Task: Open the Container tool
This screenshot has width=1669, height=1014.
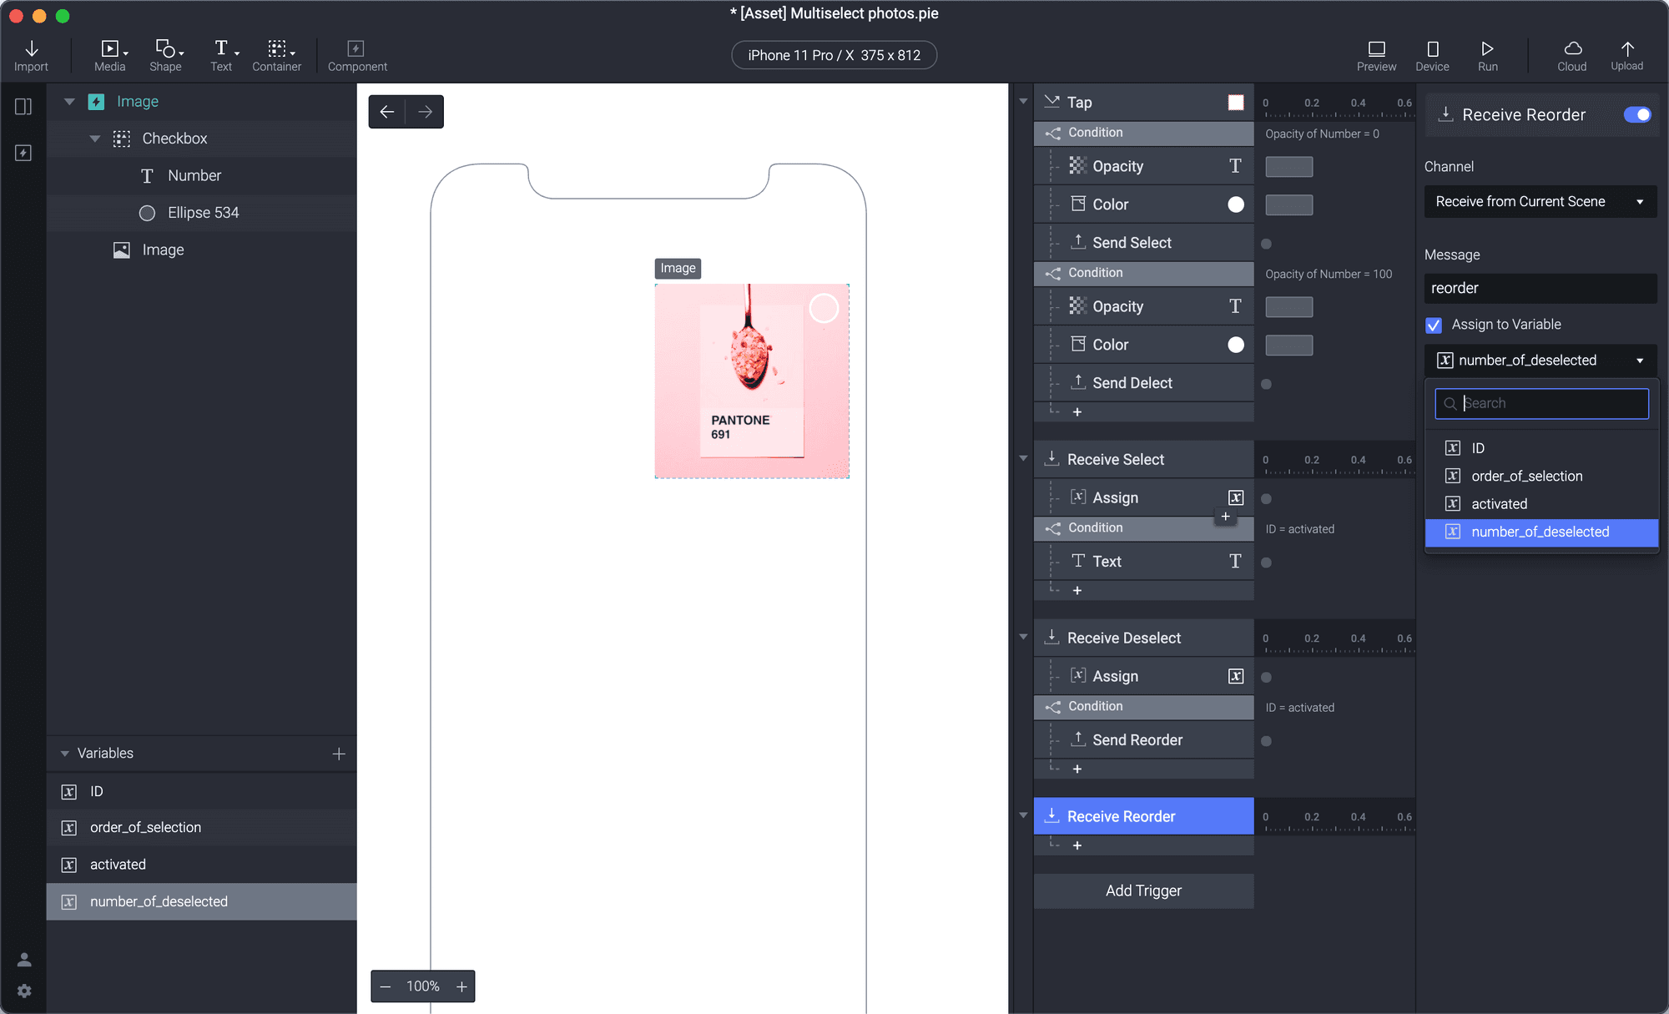Action: point(277,55)
